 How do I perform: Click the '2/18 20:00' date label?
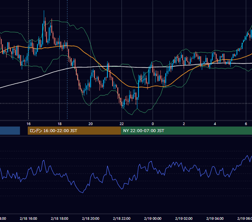[x=91, y=218]
